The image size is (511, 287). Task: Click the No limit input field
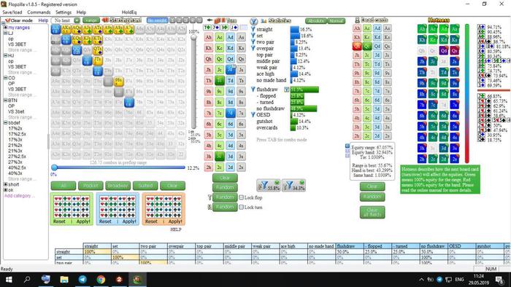click(x=63, y=20)
